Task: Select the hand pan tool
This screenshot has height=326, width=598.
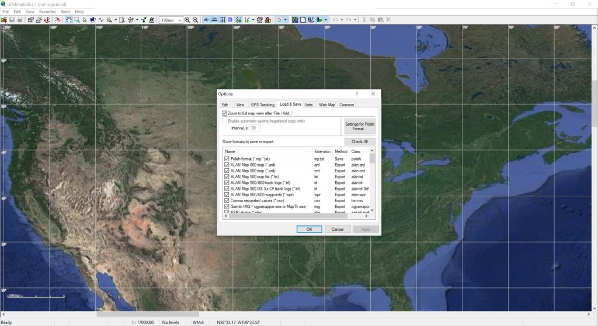Action: point(68,19)
